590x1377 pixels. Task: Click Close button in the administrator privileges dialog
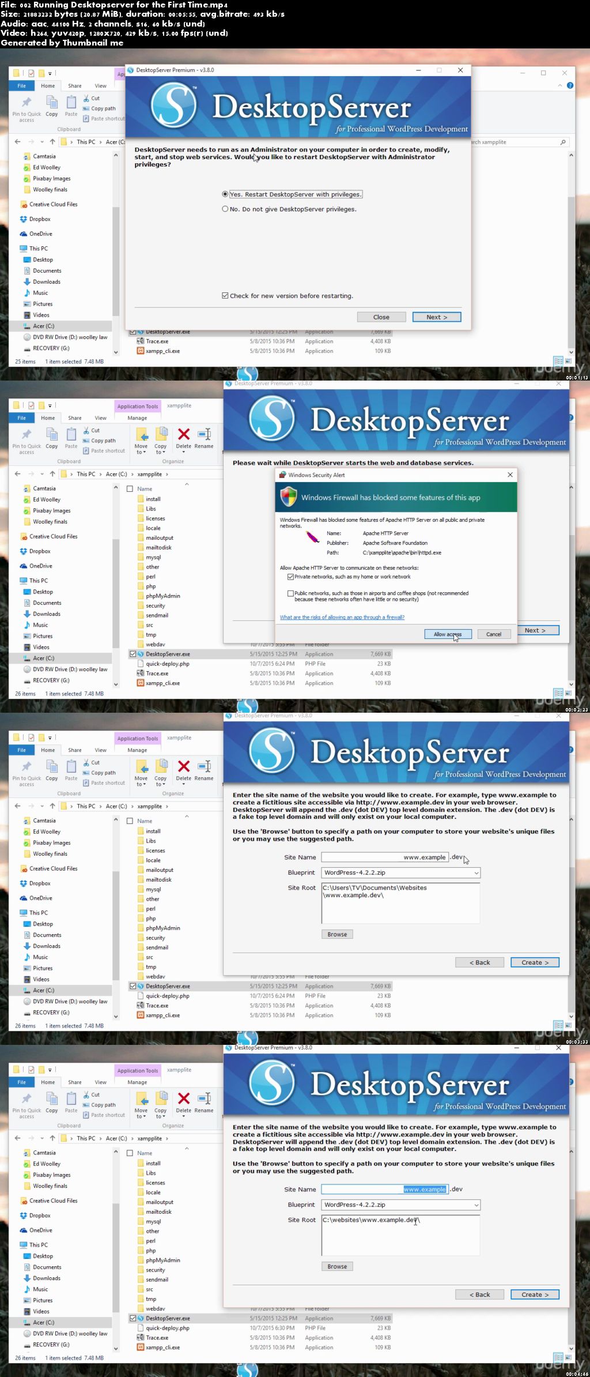(x=381, y=317)
